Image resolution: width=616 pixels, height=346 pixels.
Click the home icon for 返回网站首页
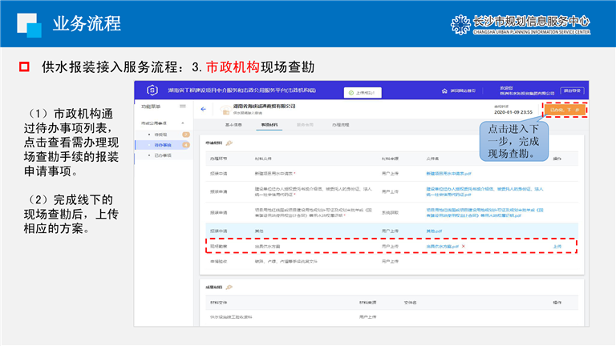click(442, 91)
